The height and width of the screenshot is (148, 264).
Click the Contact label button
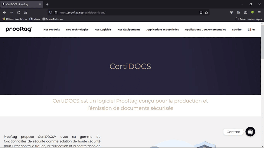[x=233, y=132]
